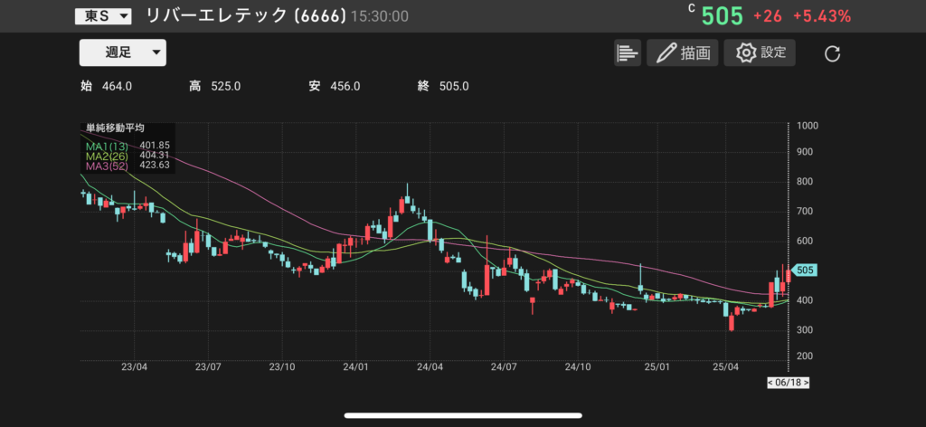
Task: Click the 終 505.0 close value
Action: coord(443,86)
